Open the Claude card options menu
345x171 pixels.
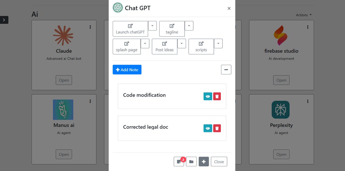90,27
